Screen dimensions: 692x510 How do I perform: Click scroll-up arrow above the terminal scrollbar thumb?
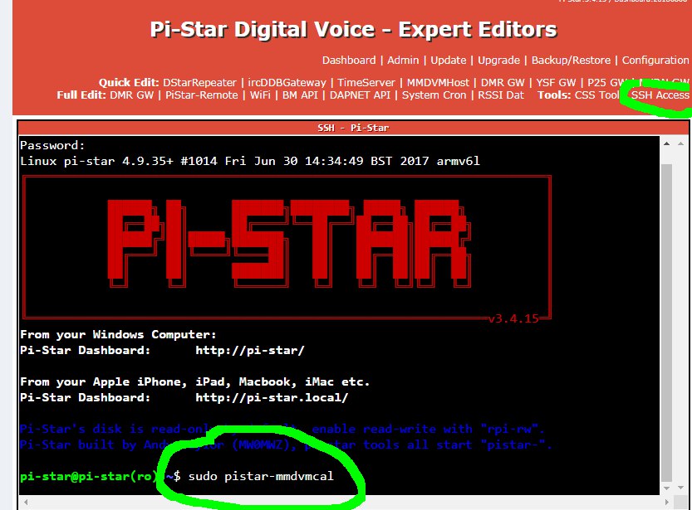[666, 143]
